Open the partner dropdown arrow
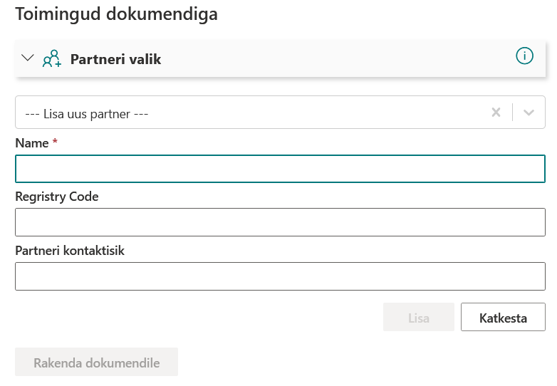 click(529, 113)
